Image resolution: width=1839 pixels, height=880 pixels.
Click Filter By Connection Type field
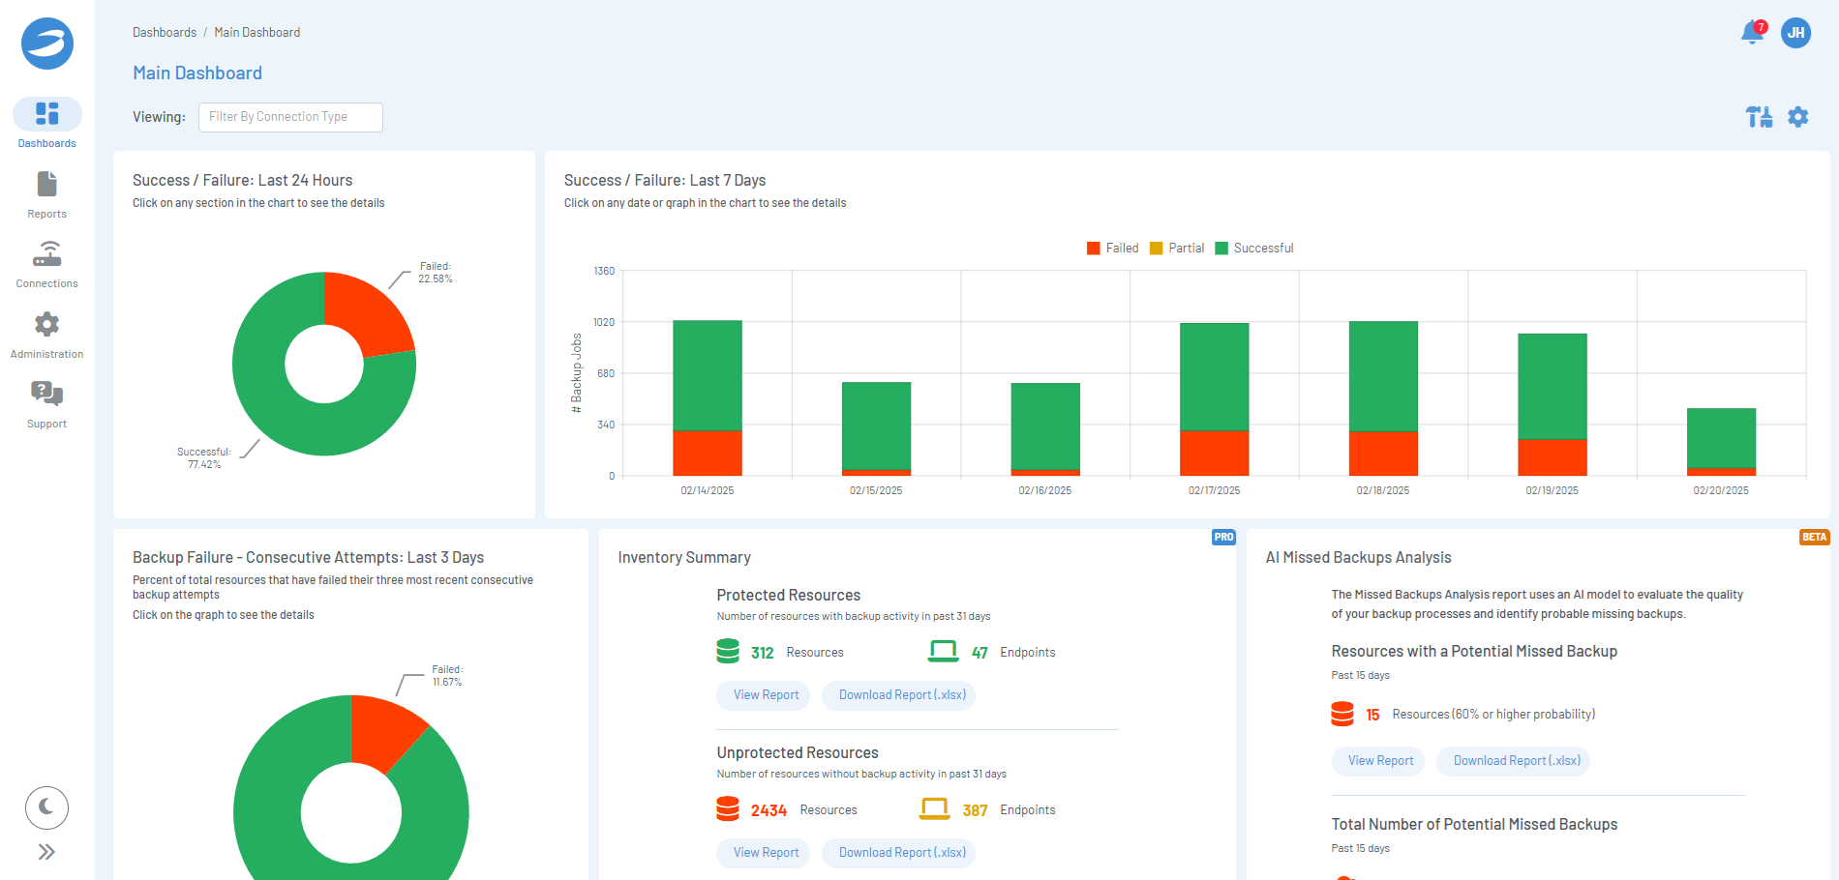[290, 117]
